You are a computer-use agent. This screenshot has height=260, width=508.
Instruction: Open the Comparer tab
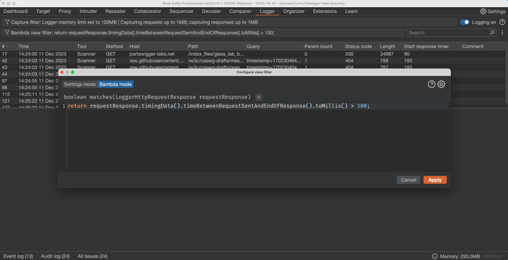(x=240, y=11)
